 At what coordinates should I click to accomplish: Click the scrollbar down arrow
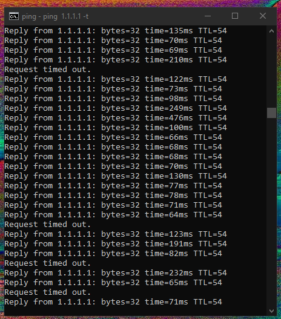(x=271, y=311)
